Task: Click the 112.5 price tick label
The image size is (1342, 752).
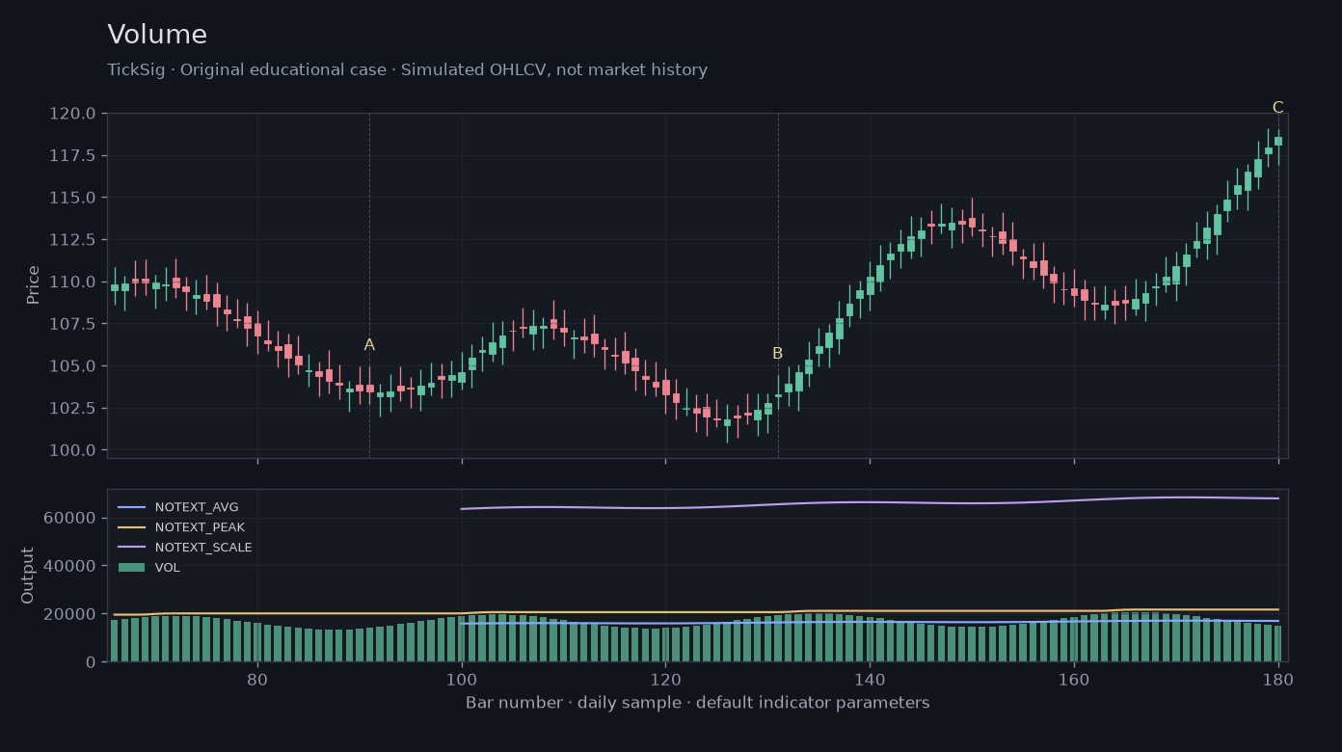Action: click(72, 240)
